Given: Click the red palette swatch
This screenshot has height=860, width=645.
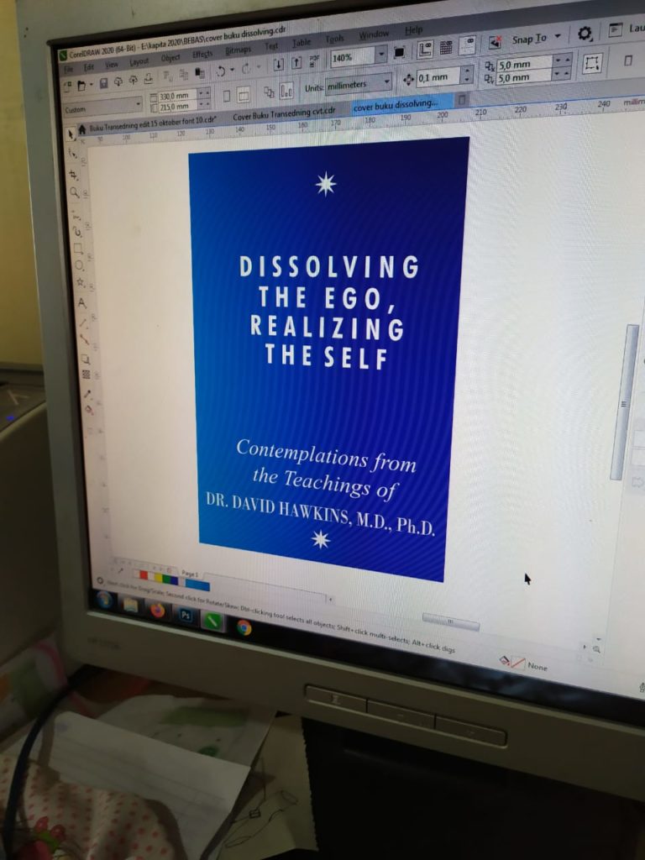Looking at the screenshot, I should pos(144,574).
